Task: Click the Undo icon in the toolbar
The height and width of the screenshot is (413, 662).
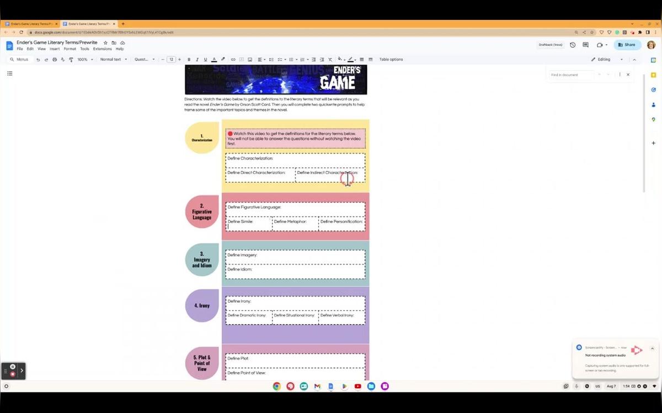Action: (38, 60)
